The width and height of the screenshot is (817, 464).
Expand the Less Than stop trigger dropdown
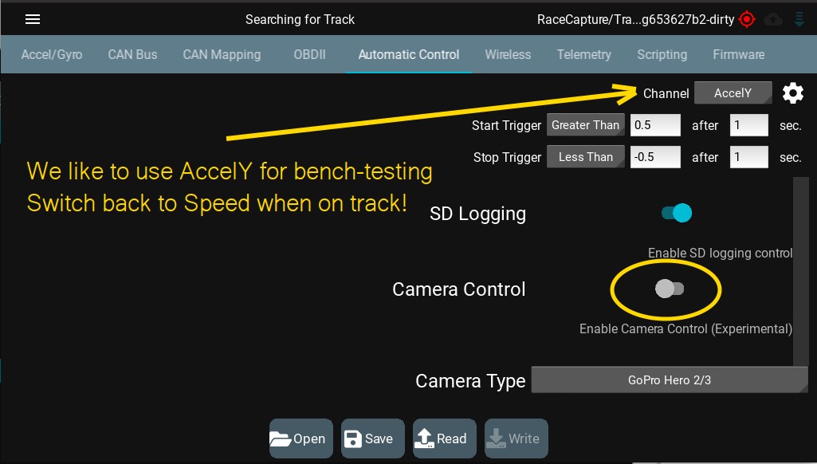[585, 157]
